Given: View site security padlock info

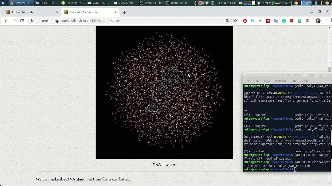Looking at the screenshot, I should click(x=32, y=21).
